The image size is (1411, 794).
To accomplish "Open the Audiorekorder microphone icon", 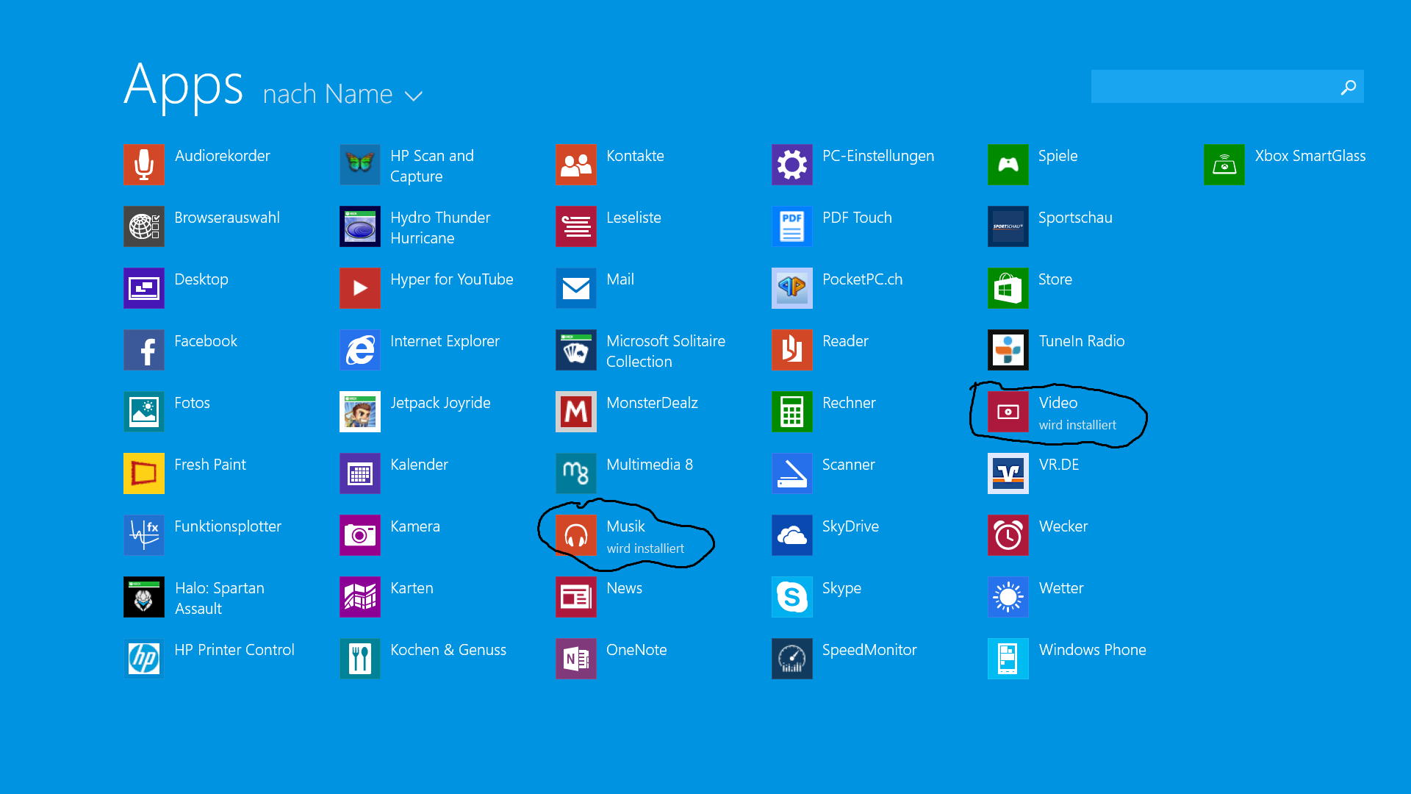I will (144, 165).
